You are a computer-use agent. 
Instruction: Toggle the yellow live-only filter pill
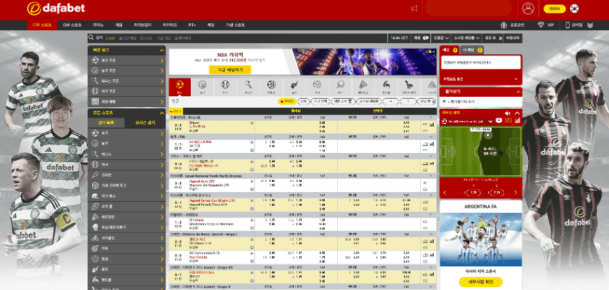(x=287, y=101)
